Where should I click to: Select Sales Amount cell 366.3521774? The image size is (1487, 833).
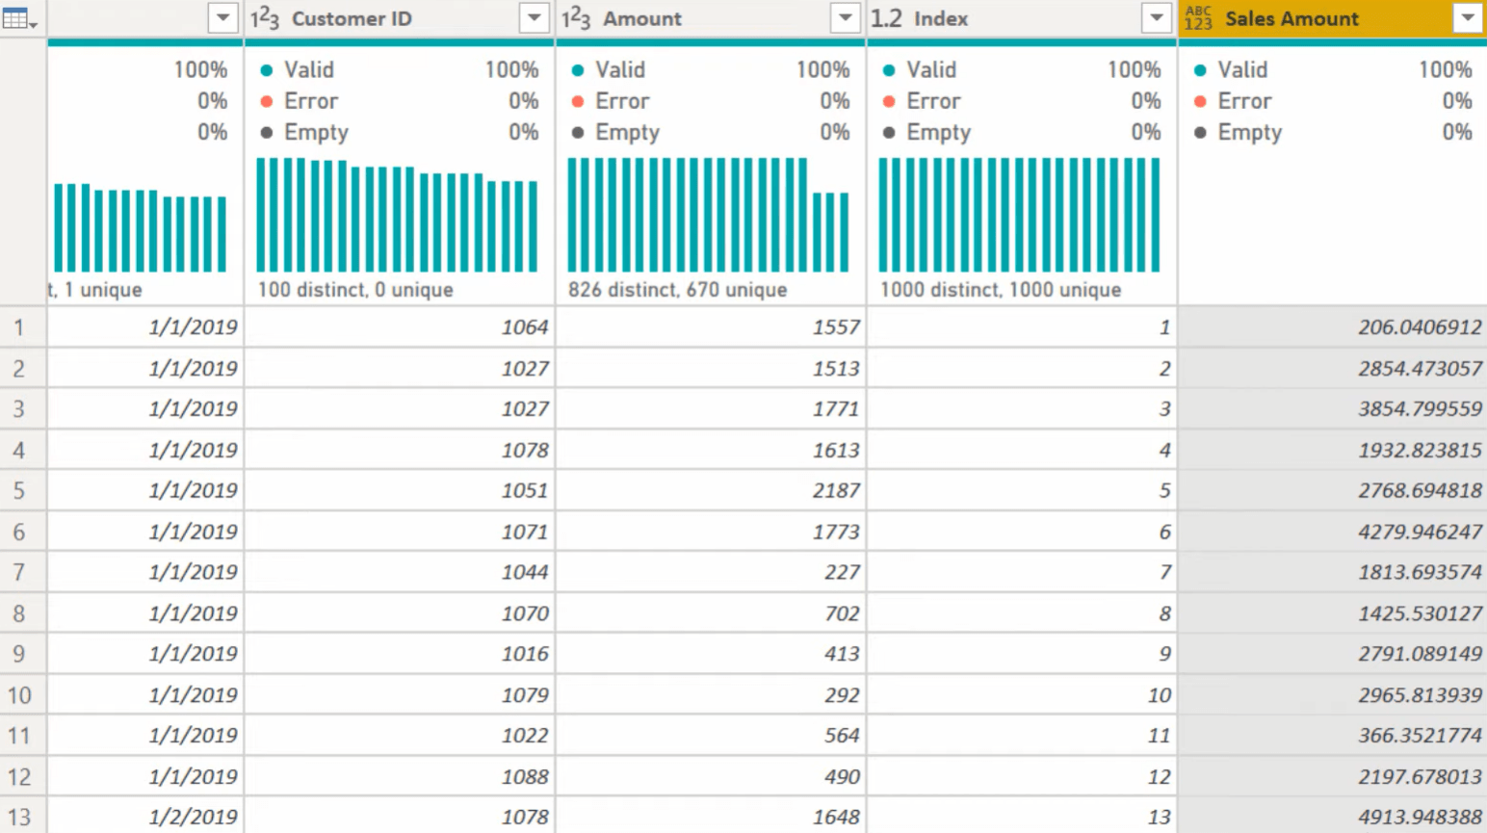click(x=1333, y=736)
